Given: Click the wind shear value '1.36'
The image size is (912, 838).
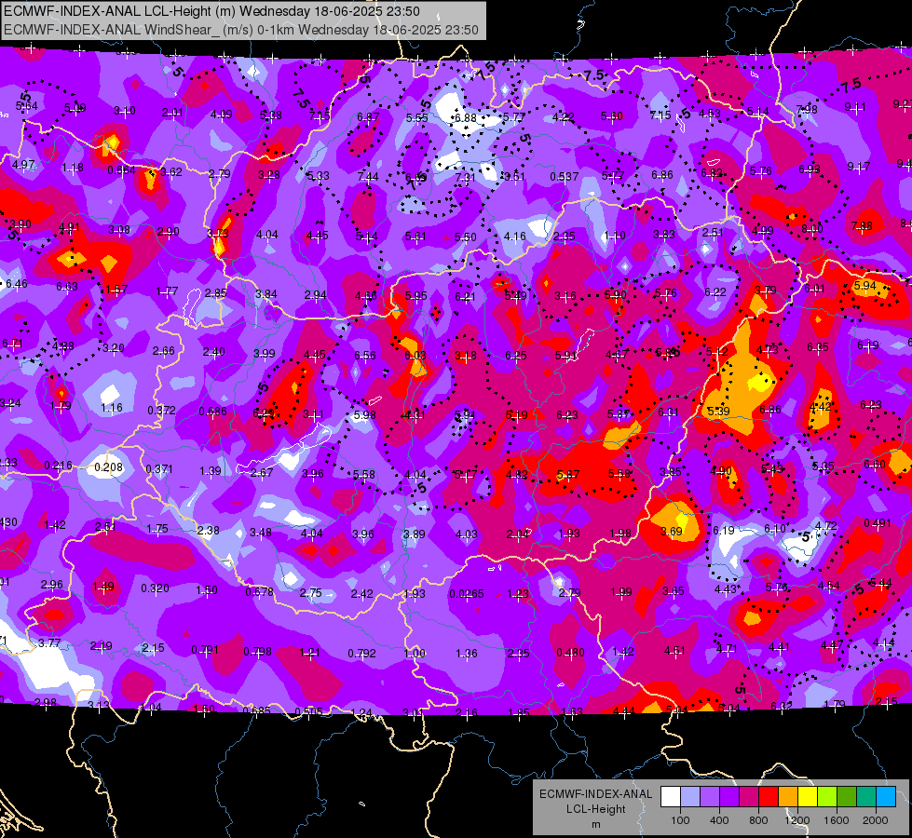Looking at the screenshot, I should [467, 653].
